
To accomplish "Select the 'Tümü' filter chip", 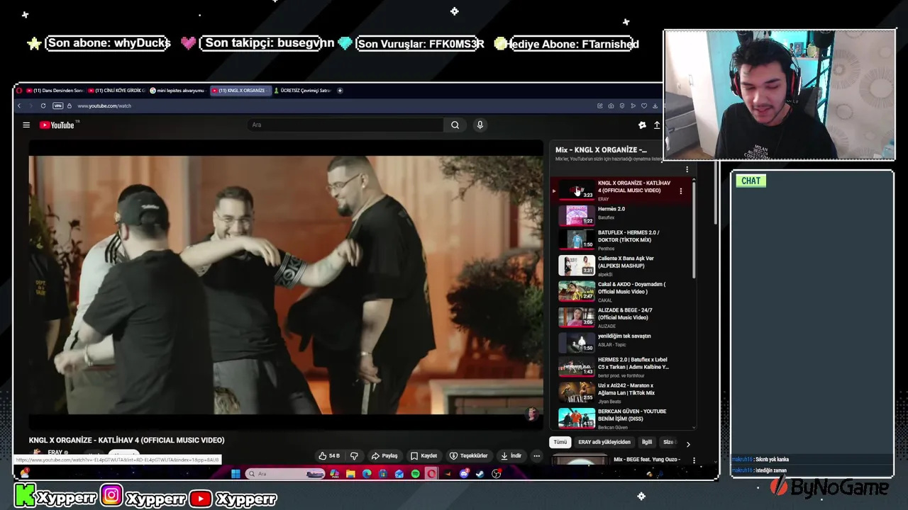I will coord(560,442).
